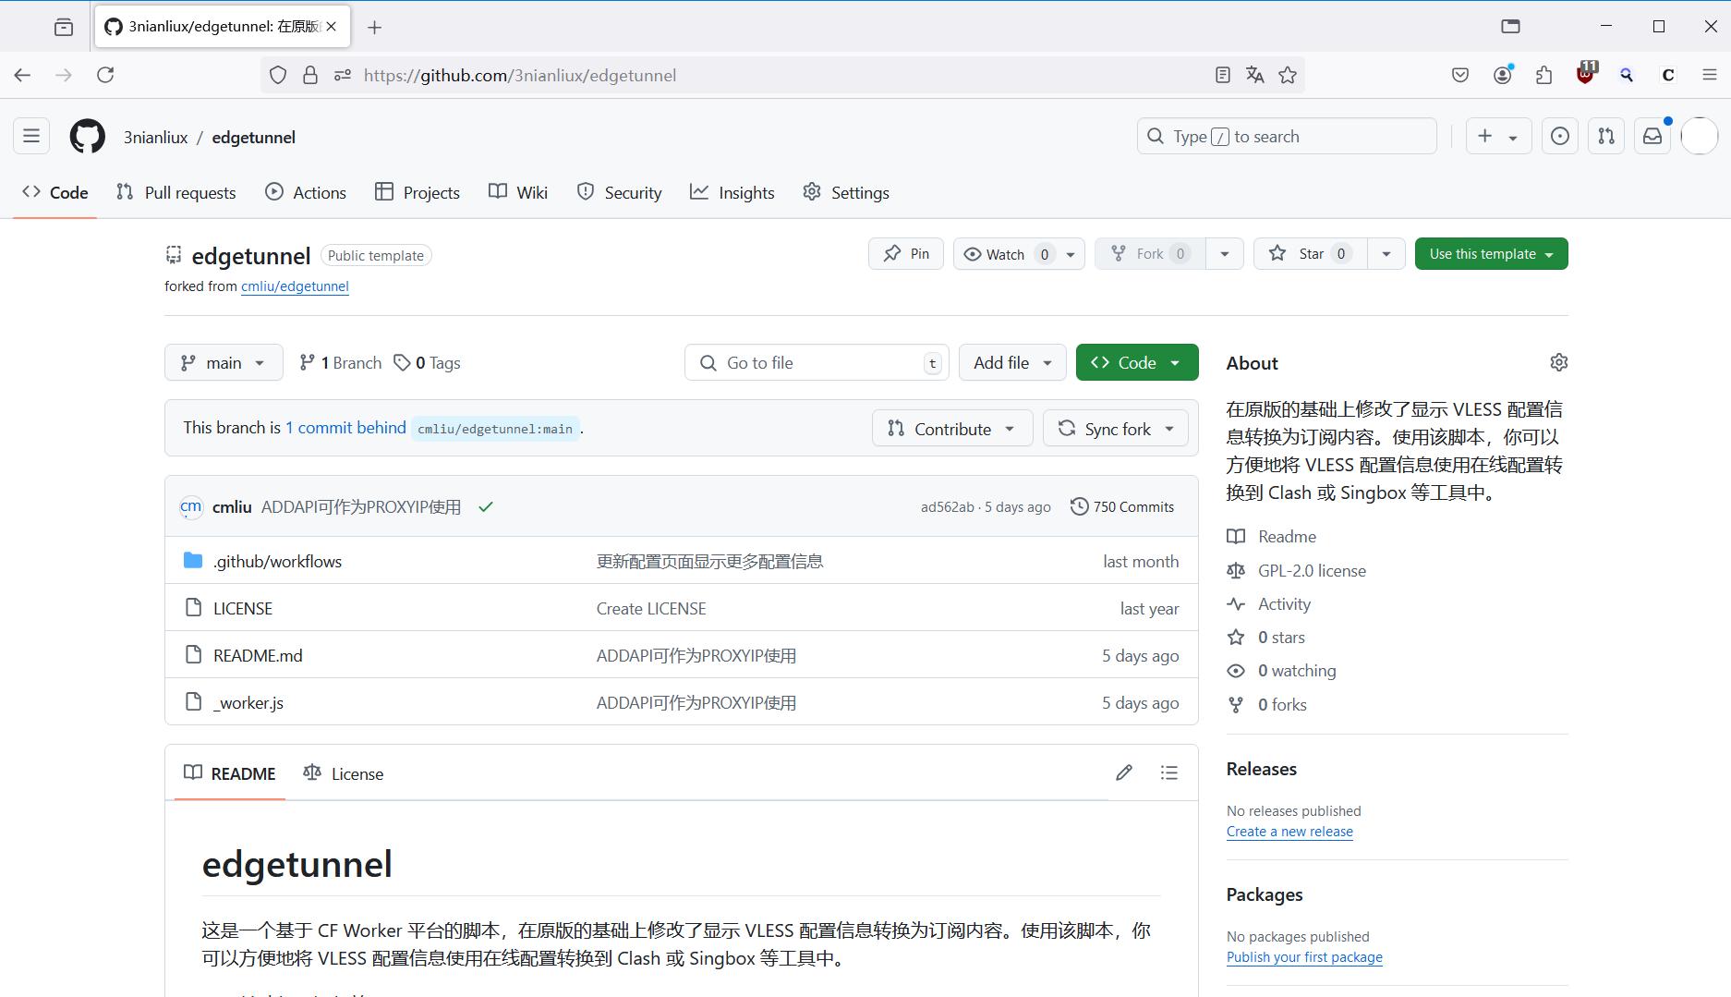Switch to the License tab in README panel

pyautogui.click(x=344, y=773)
